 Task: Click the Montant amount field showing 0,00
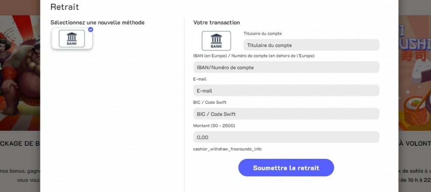coord(286,137)
